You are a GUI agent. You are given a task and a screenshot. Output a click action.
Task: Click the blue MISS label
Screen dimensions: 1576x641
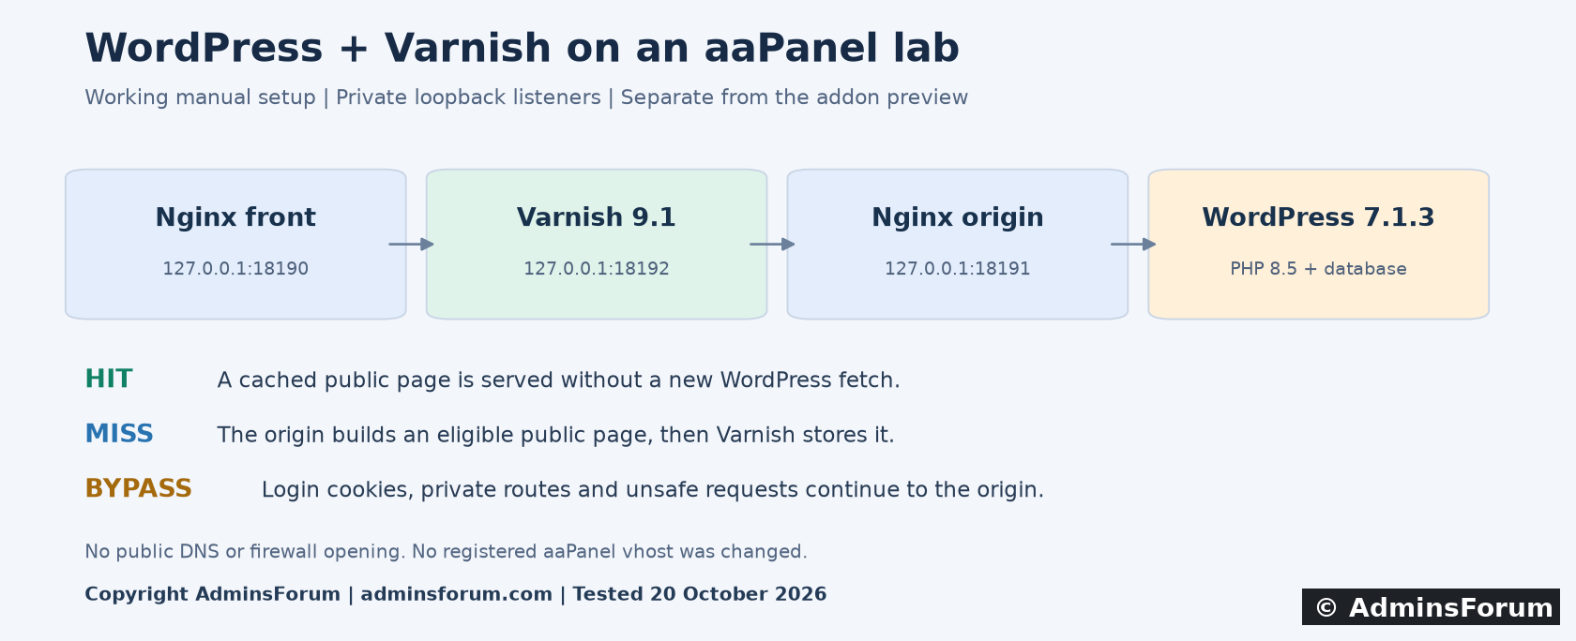pos(119,434)
